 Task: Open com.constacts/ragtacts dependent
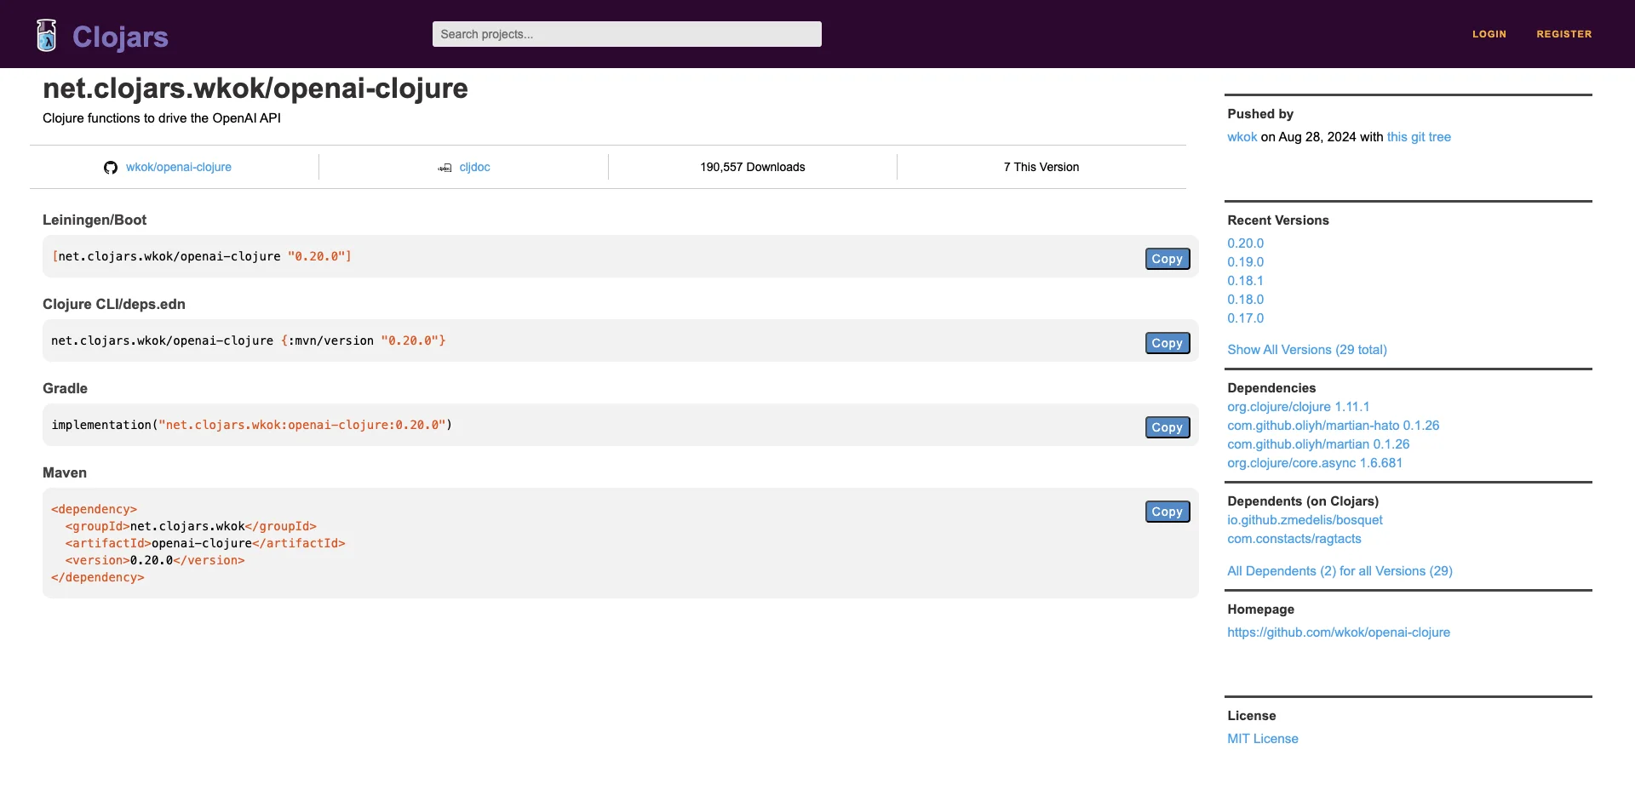(1294, 539)
